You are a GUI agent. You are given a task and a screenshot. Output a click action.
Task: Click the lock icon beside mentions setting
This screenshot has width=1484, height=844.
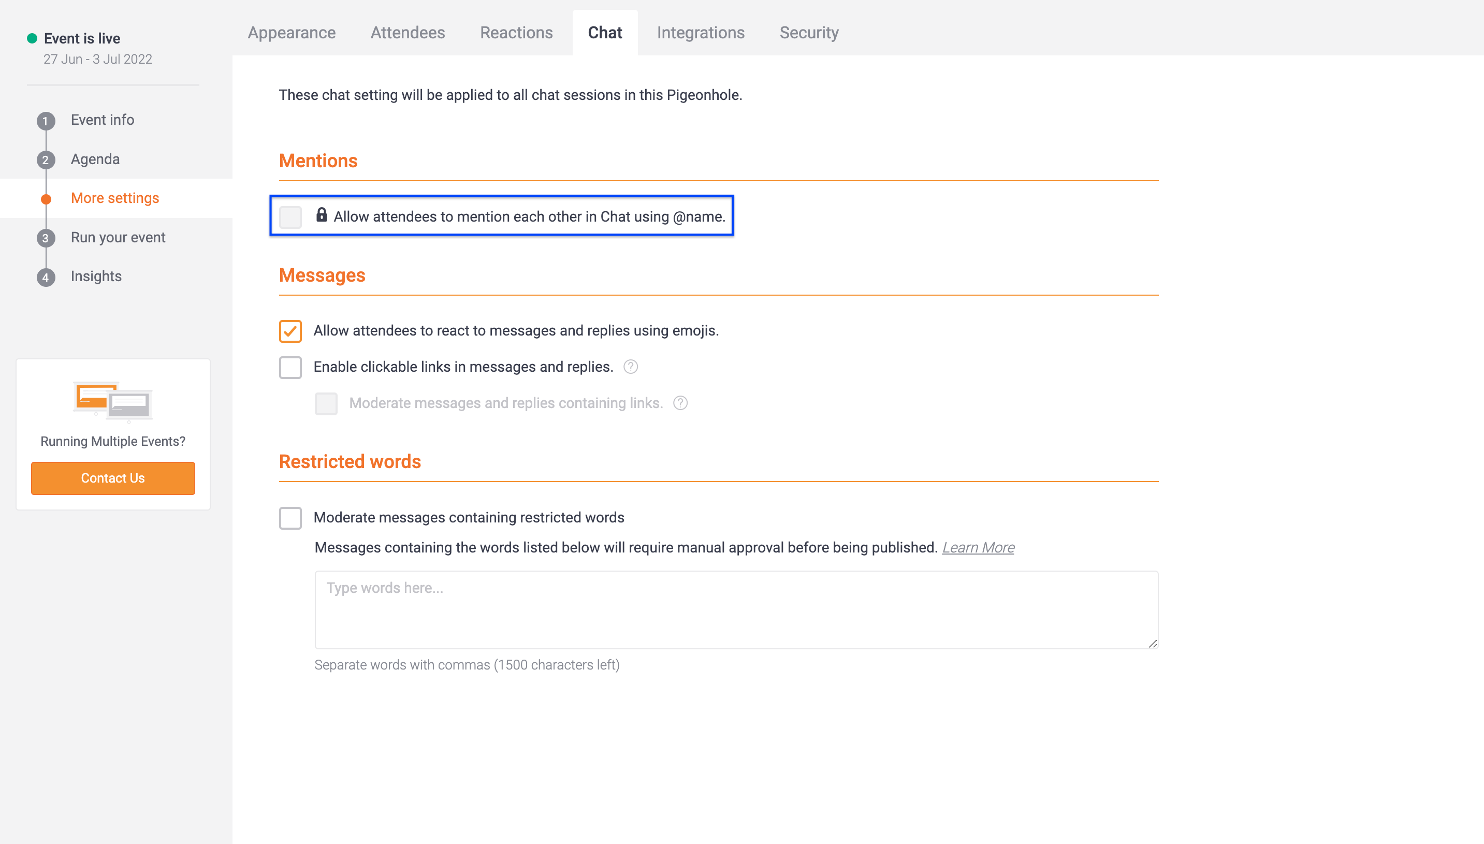(322, 215)
